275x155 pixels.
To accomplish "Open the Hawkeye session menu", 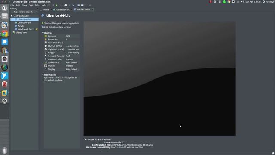I will point(269,2).
